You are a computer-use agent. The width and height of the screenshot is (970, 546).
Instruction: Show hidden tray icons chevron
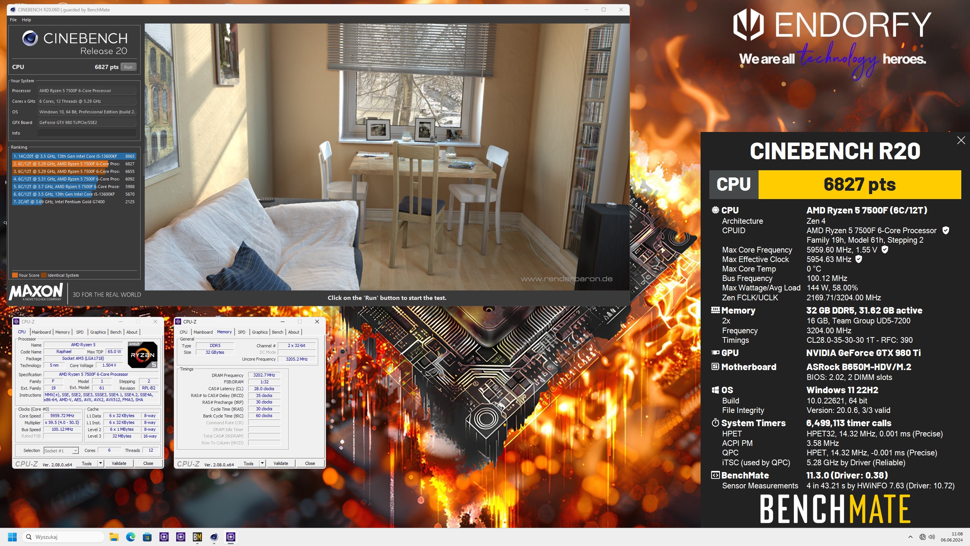click(x=910, y=537)
